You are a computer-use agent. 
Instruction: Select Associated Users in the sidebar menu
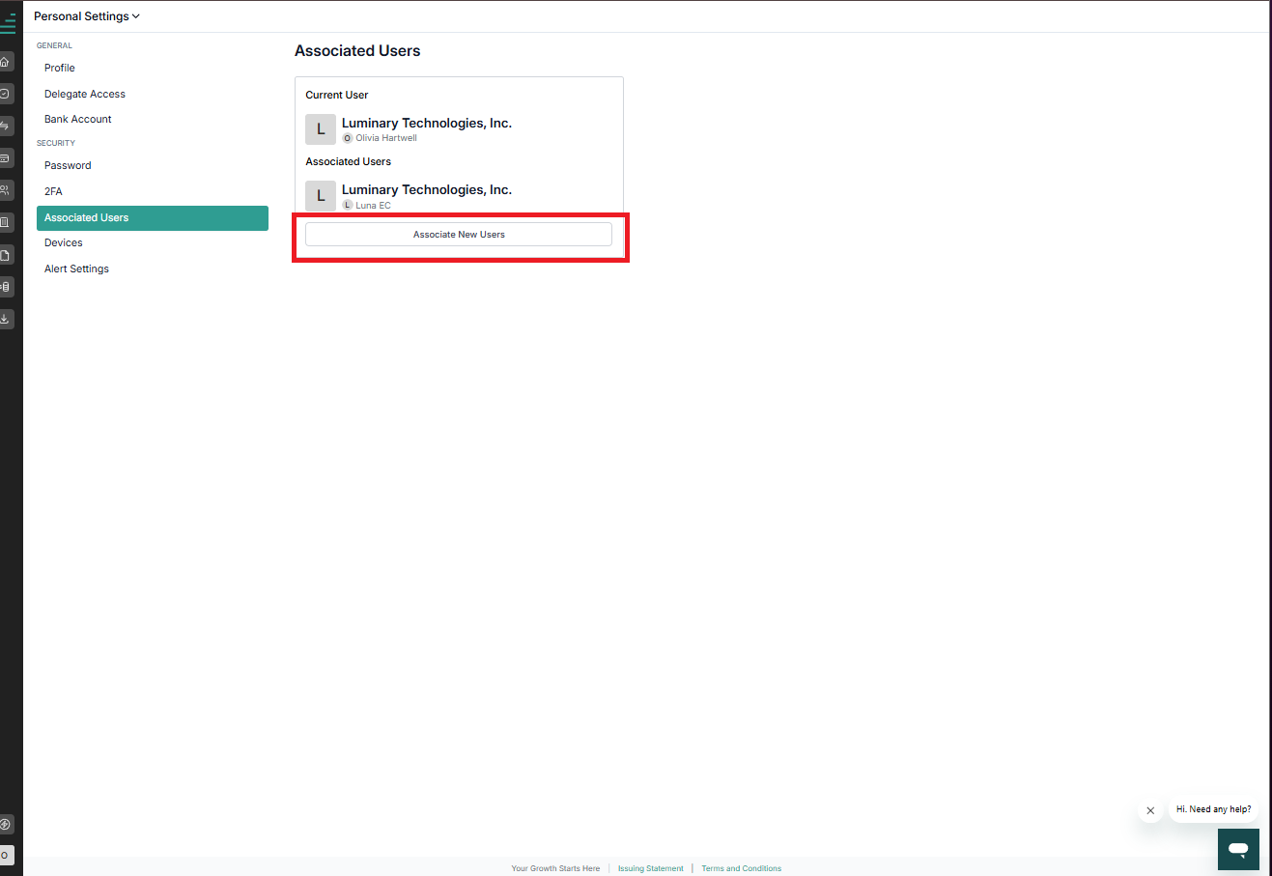point(153,217)
